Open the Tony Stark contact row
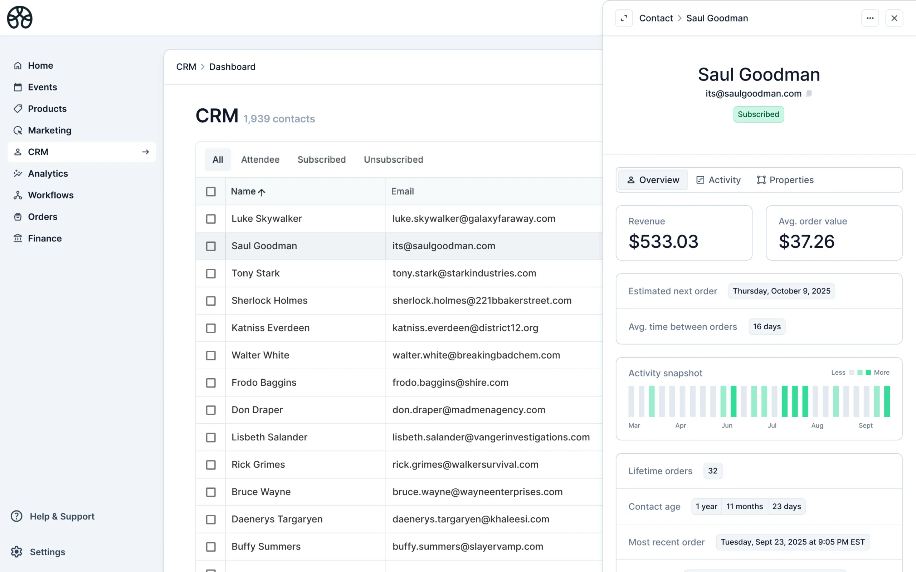This screenshot has height=572, width=916. (x=255, y=273)
